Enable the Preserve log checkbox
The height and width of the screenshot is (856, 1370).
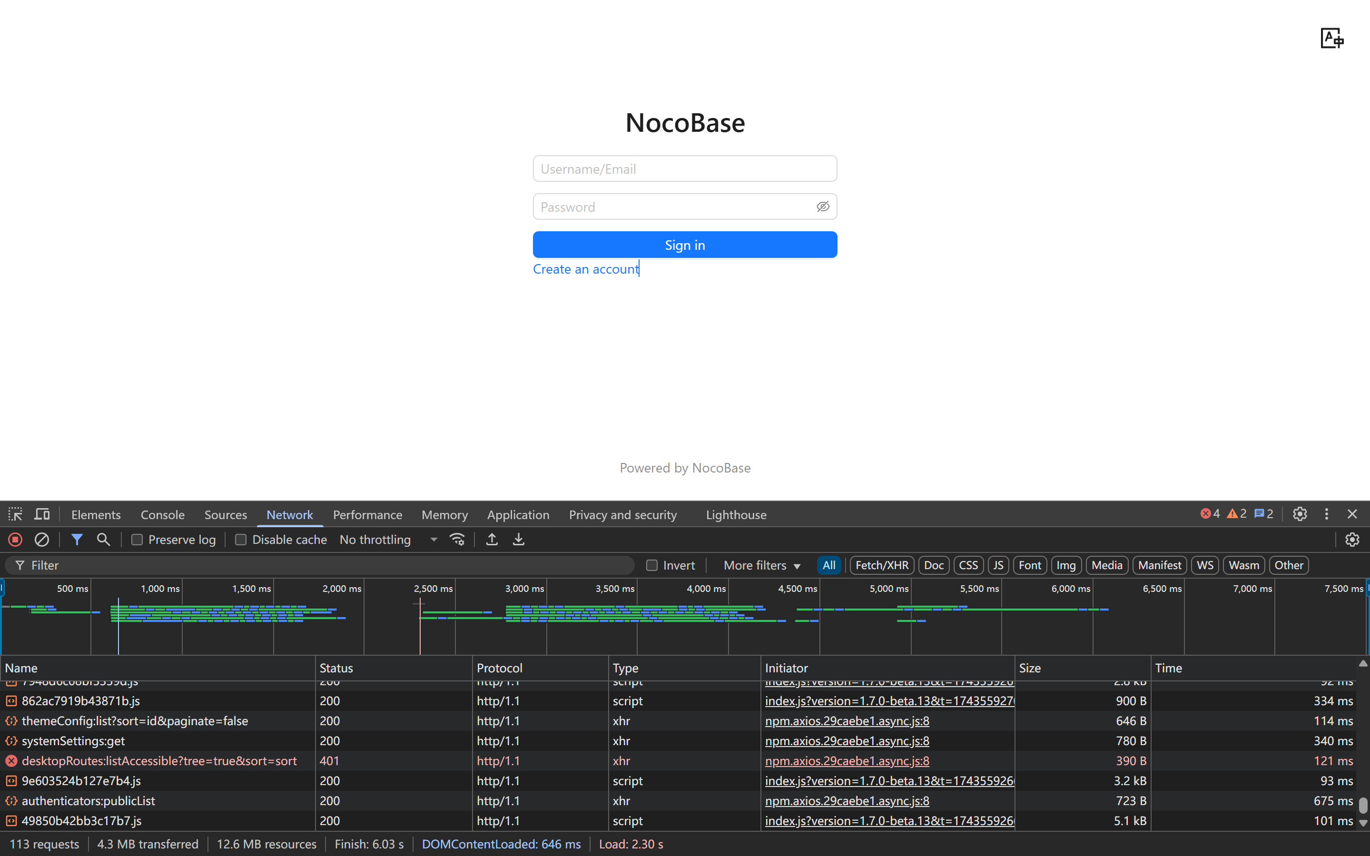[137, 540]
